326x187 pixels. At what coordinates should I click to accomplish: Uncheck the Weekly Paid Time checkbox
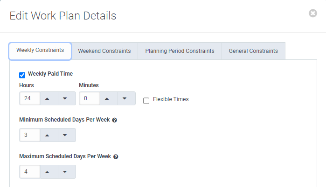(x=22, y=75)
